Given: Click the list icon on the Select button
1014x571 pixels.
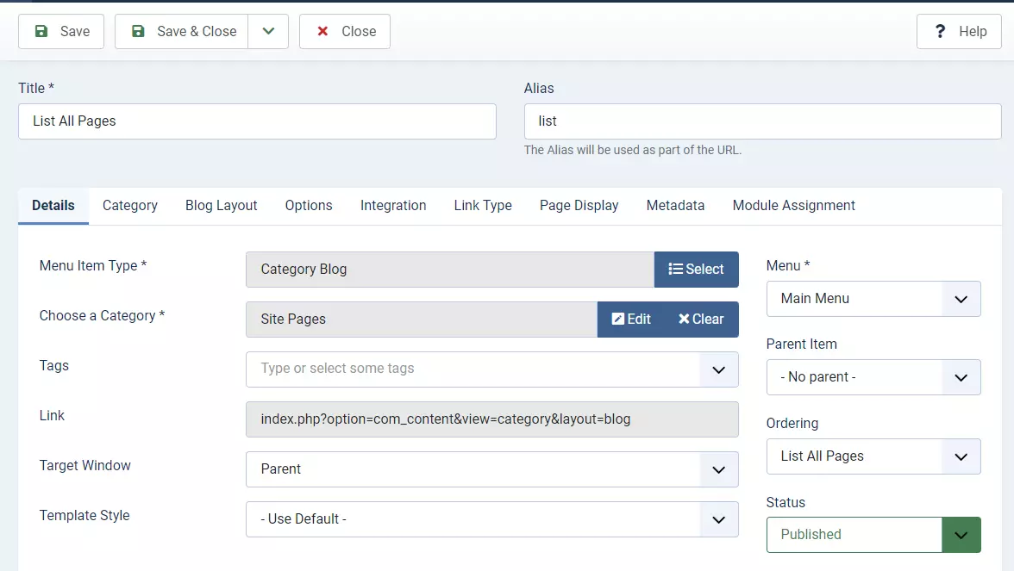Looking at the screenshot, I should 675,269.
